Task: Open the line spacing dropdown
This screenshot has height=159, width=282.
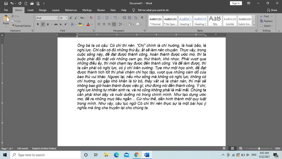Action: (121, 24)
